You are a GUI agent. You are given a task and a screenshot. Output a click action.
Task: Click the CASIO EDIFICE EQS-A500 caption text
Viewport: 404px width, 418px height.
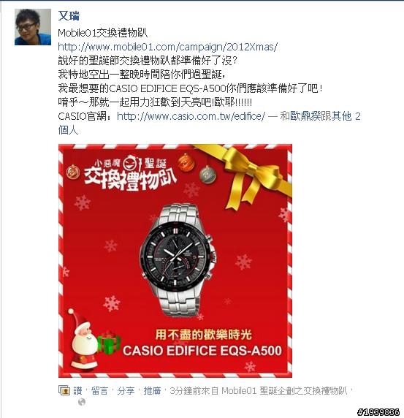(x=202, y=351)
